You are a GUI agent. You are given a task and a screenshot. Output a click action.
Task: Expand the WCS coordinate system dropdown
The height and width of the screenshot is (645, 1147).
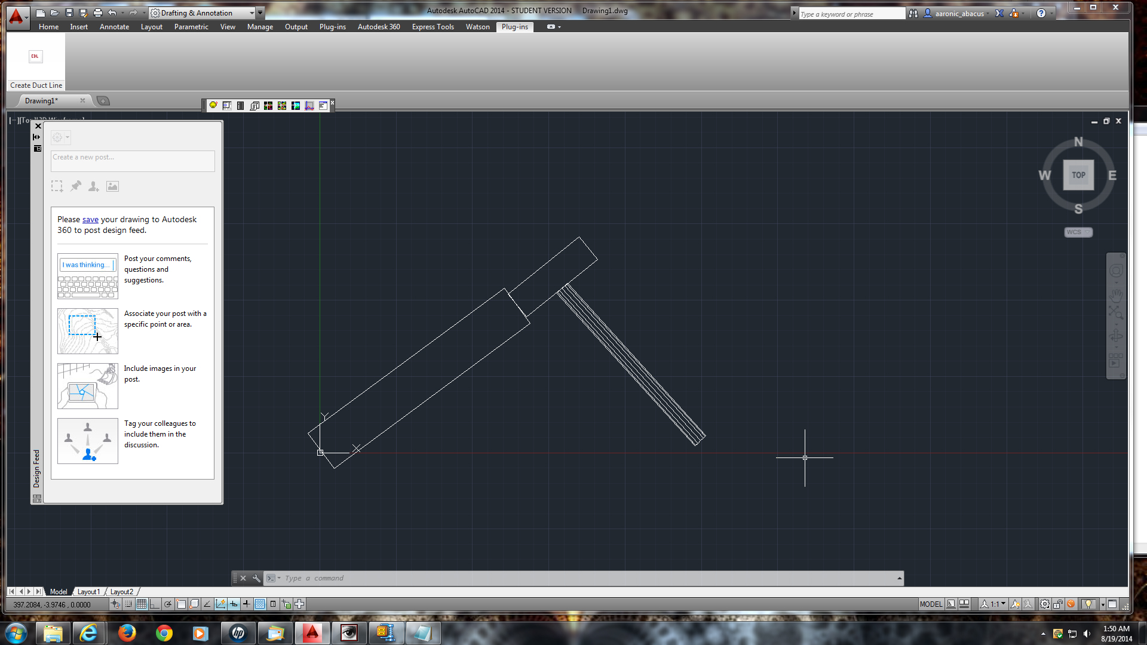click(x=1087, y=232)
